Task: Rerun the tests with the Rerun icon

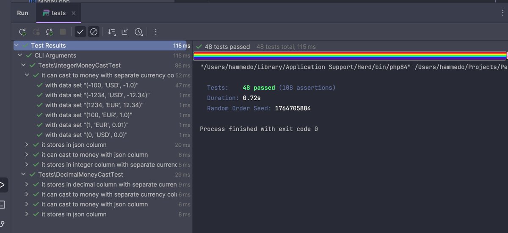Action: click(23, 32)
